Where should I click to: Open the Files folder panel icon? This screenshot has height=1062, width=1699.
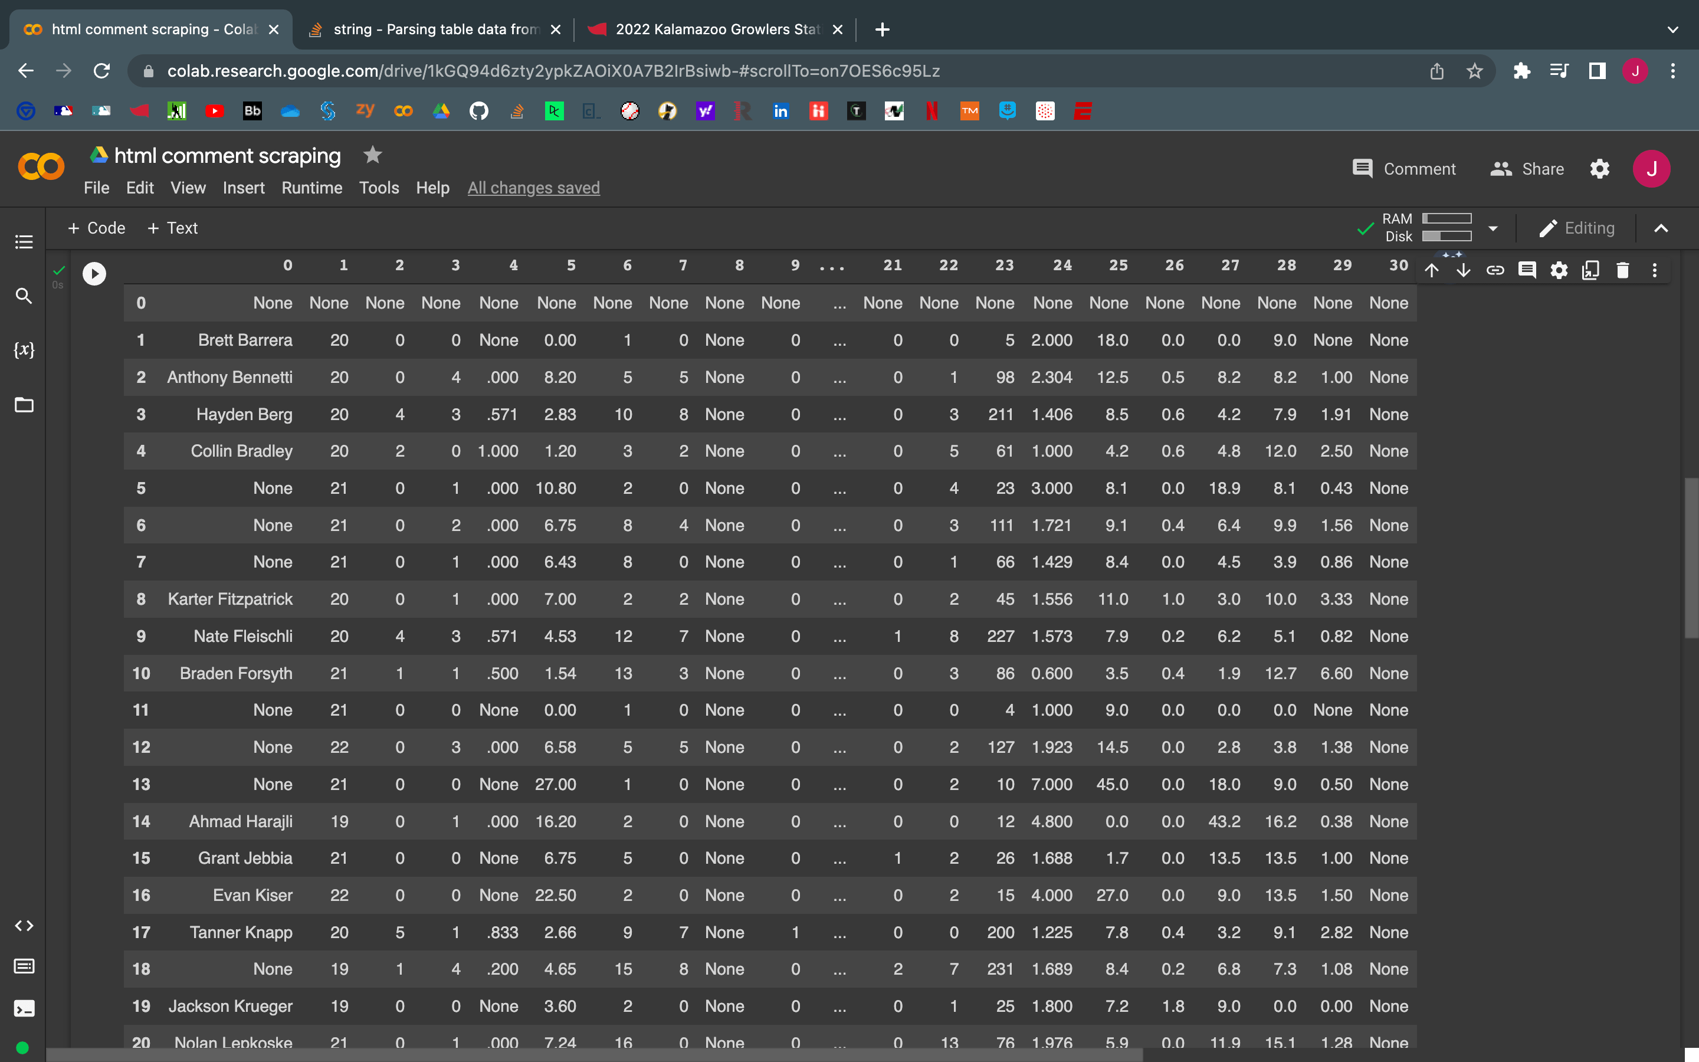(24, 405)
